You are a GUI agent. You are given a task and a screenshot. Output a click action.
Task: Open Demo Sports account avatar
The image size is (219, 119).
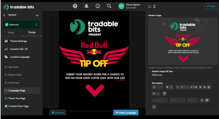point(121,6)
